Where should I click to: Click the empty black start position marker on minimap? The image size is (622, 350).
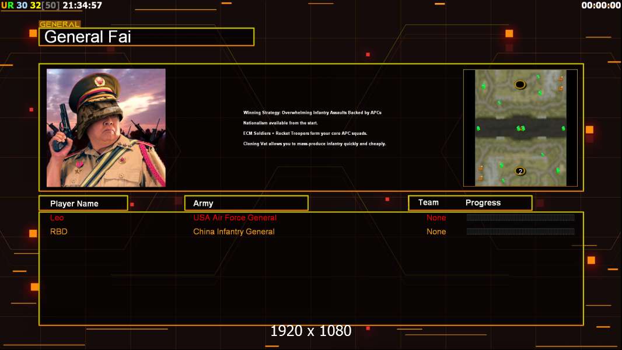520,85
